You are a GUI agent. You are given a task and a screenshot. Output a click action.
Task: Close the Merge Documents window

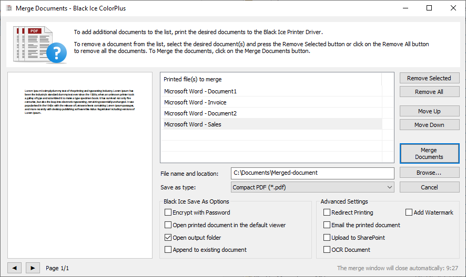click(453, 8)
